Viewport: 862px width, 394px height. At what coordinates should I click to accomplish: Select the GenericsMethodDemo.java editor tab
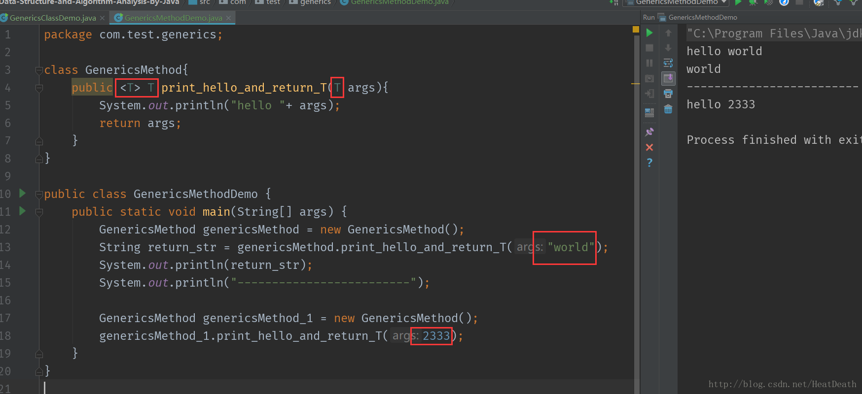(x=173, y=18)
